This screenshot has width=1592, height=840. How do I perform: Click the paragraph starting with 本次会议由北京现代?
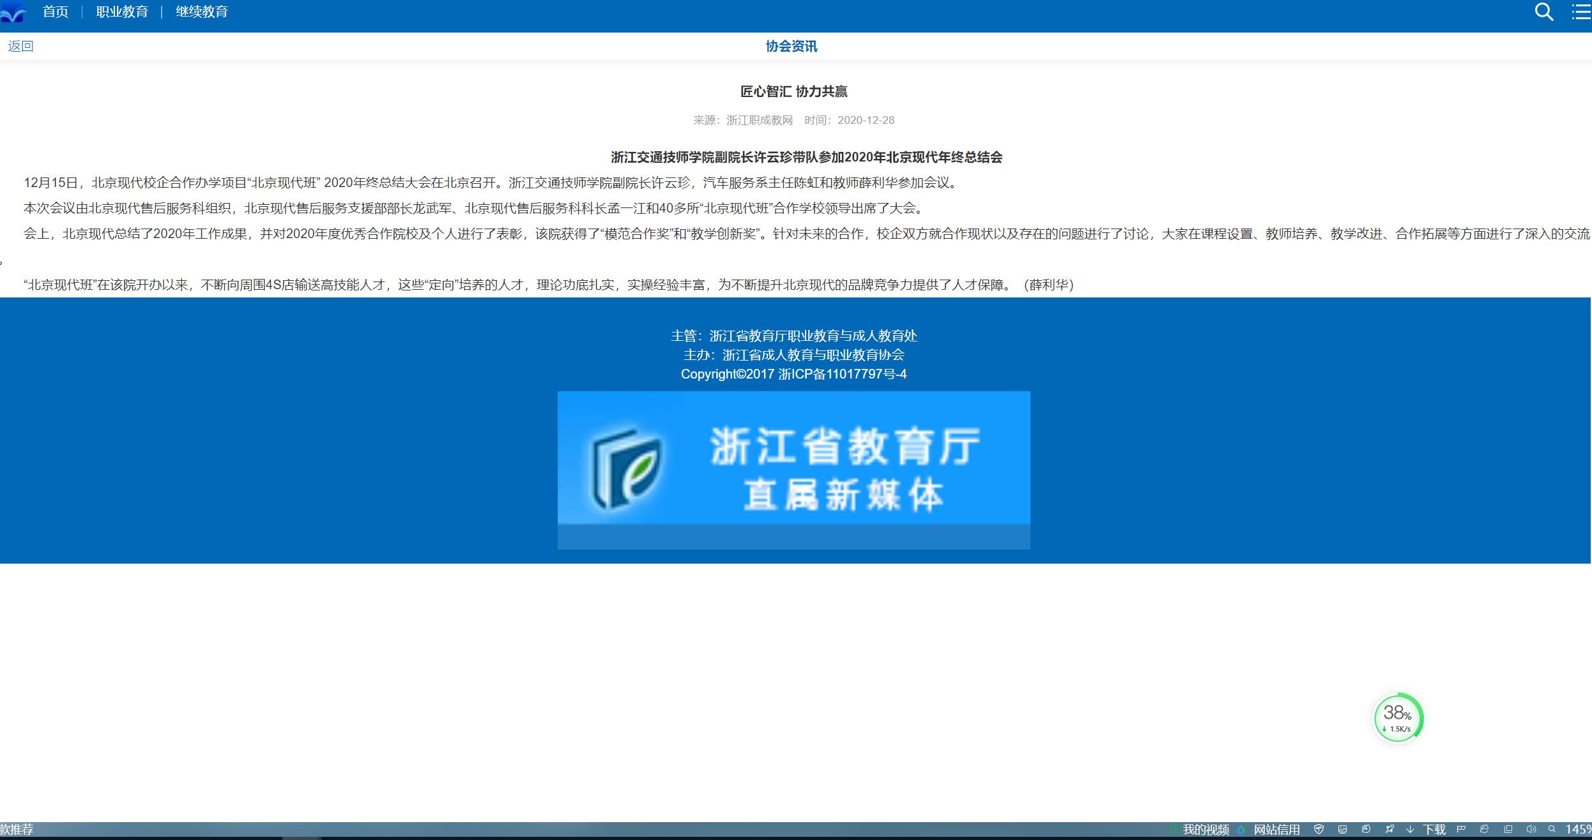coord(474,208)
